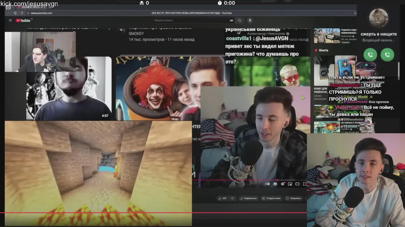Click the 'Сохранить' save button

pyautogui.click(x=293, y=198)
